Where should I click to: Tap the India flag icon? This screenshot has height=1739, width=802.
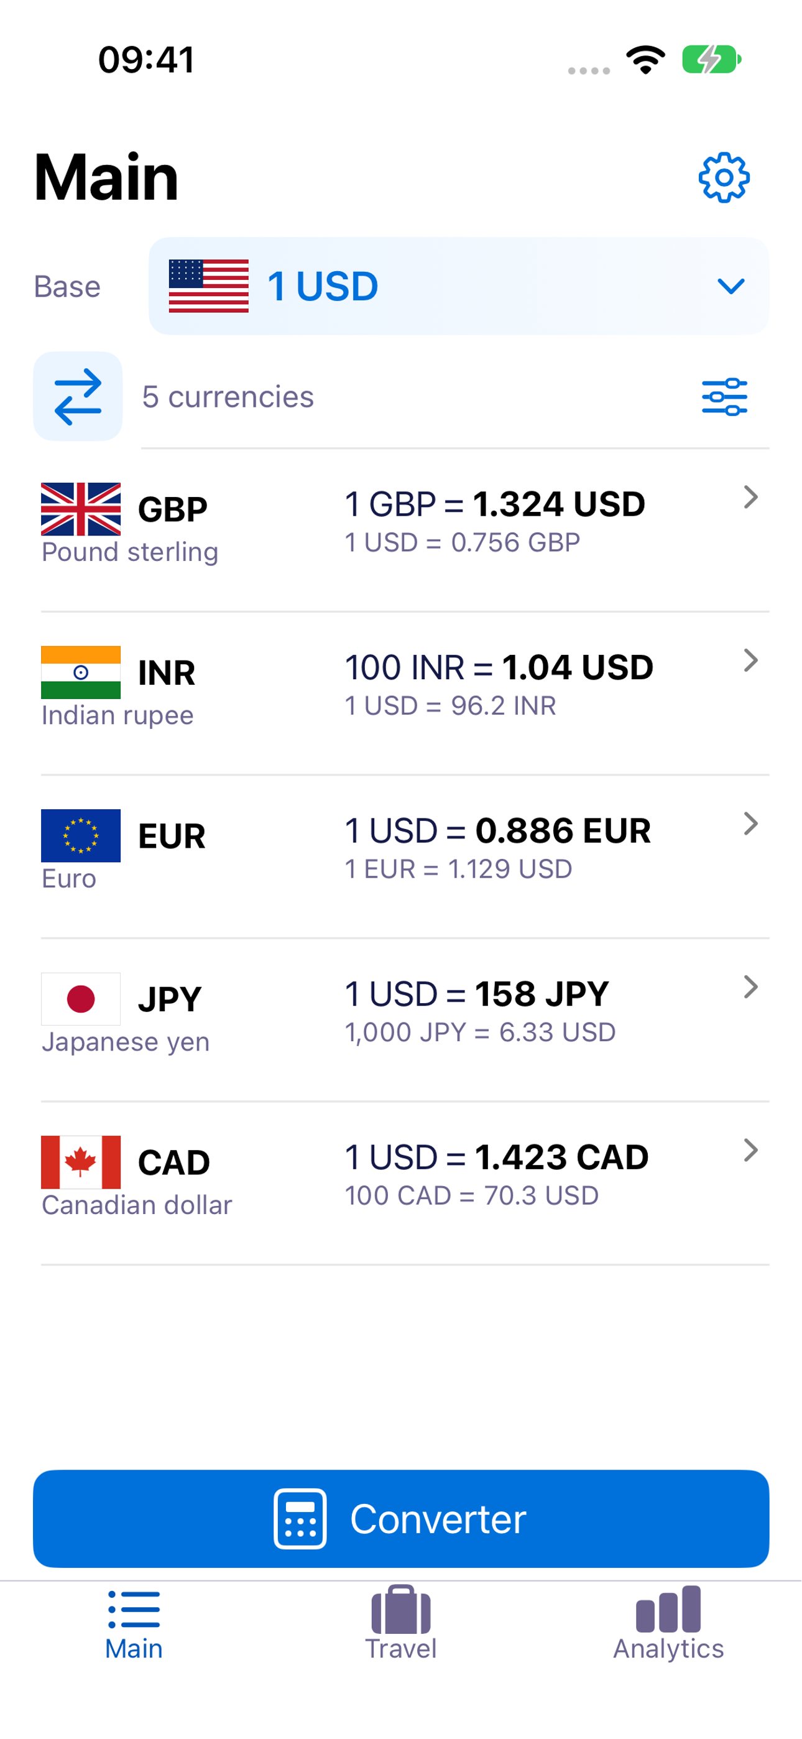click(81, 672)
